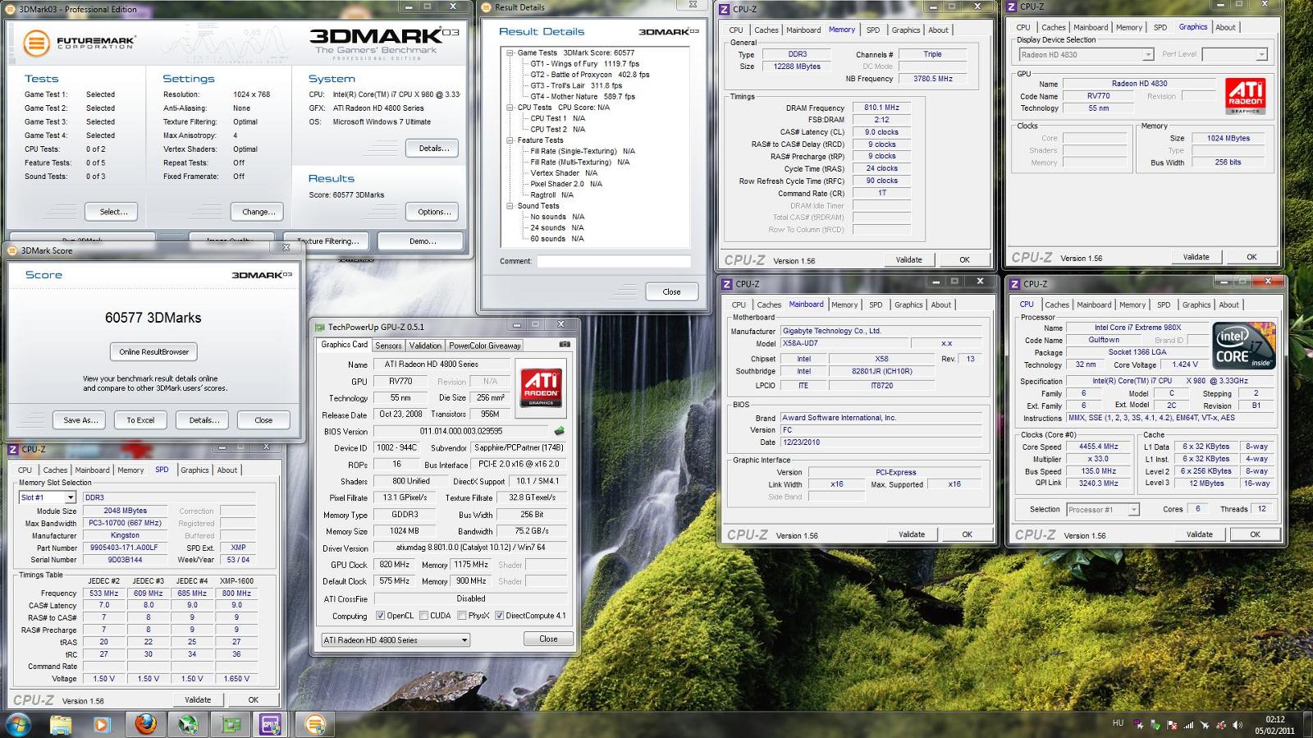Image resolution: width=1313 pixels, height=738 pixels.
Task: Click the 3DMark03 window title icon
Action: click(11, 9)
